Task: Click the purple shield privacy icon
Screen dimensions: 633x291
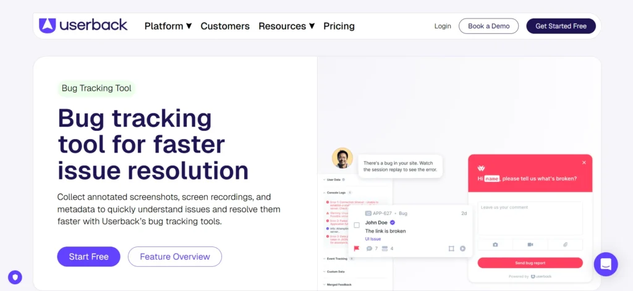Action: coord(15,277)
